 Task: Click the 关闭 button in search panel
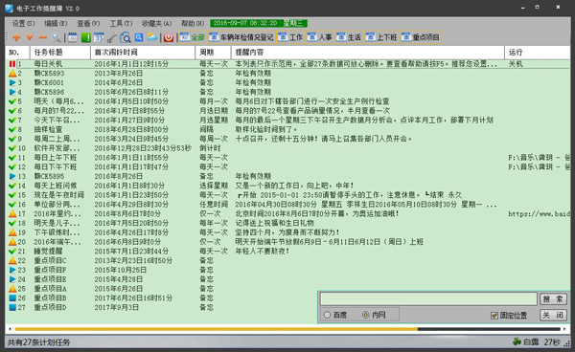(x=553, y=315)
